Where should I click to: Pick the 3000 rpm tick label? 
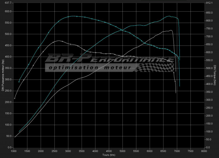tap(68, 151)
